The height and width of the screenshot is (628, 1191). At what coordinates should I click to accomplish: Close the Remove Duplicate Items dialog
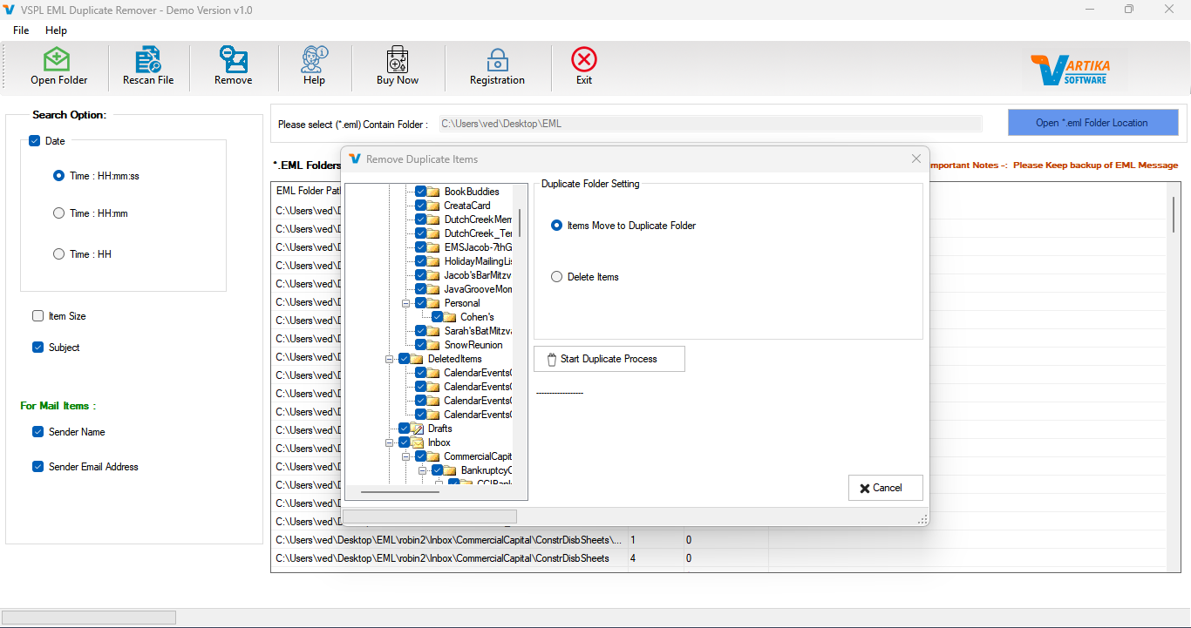(x=915, y=159)
